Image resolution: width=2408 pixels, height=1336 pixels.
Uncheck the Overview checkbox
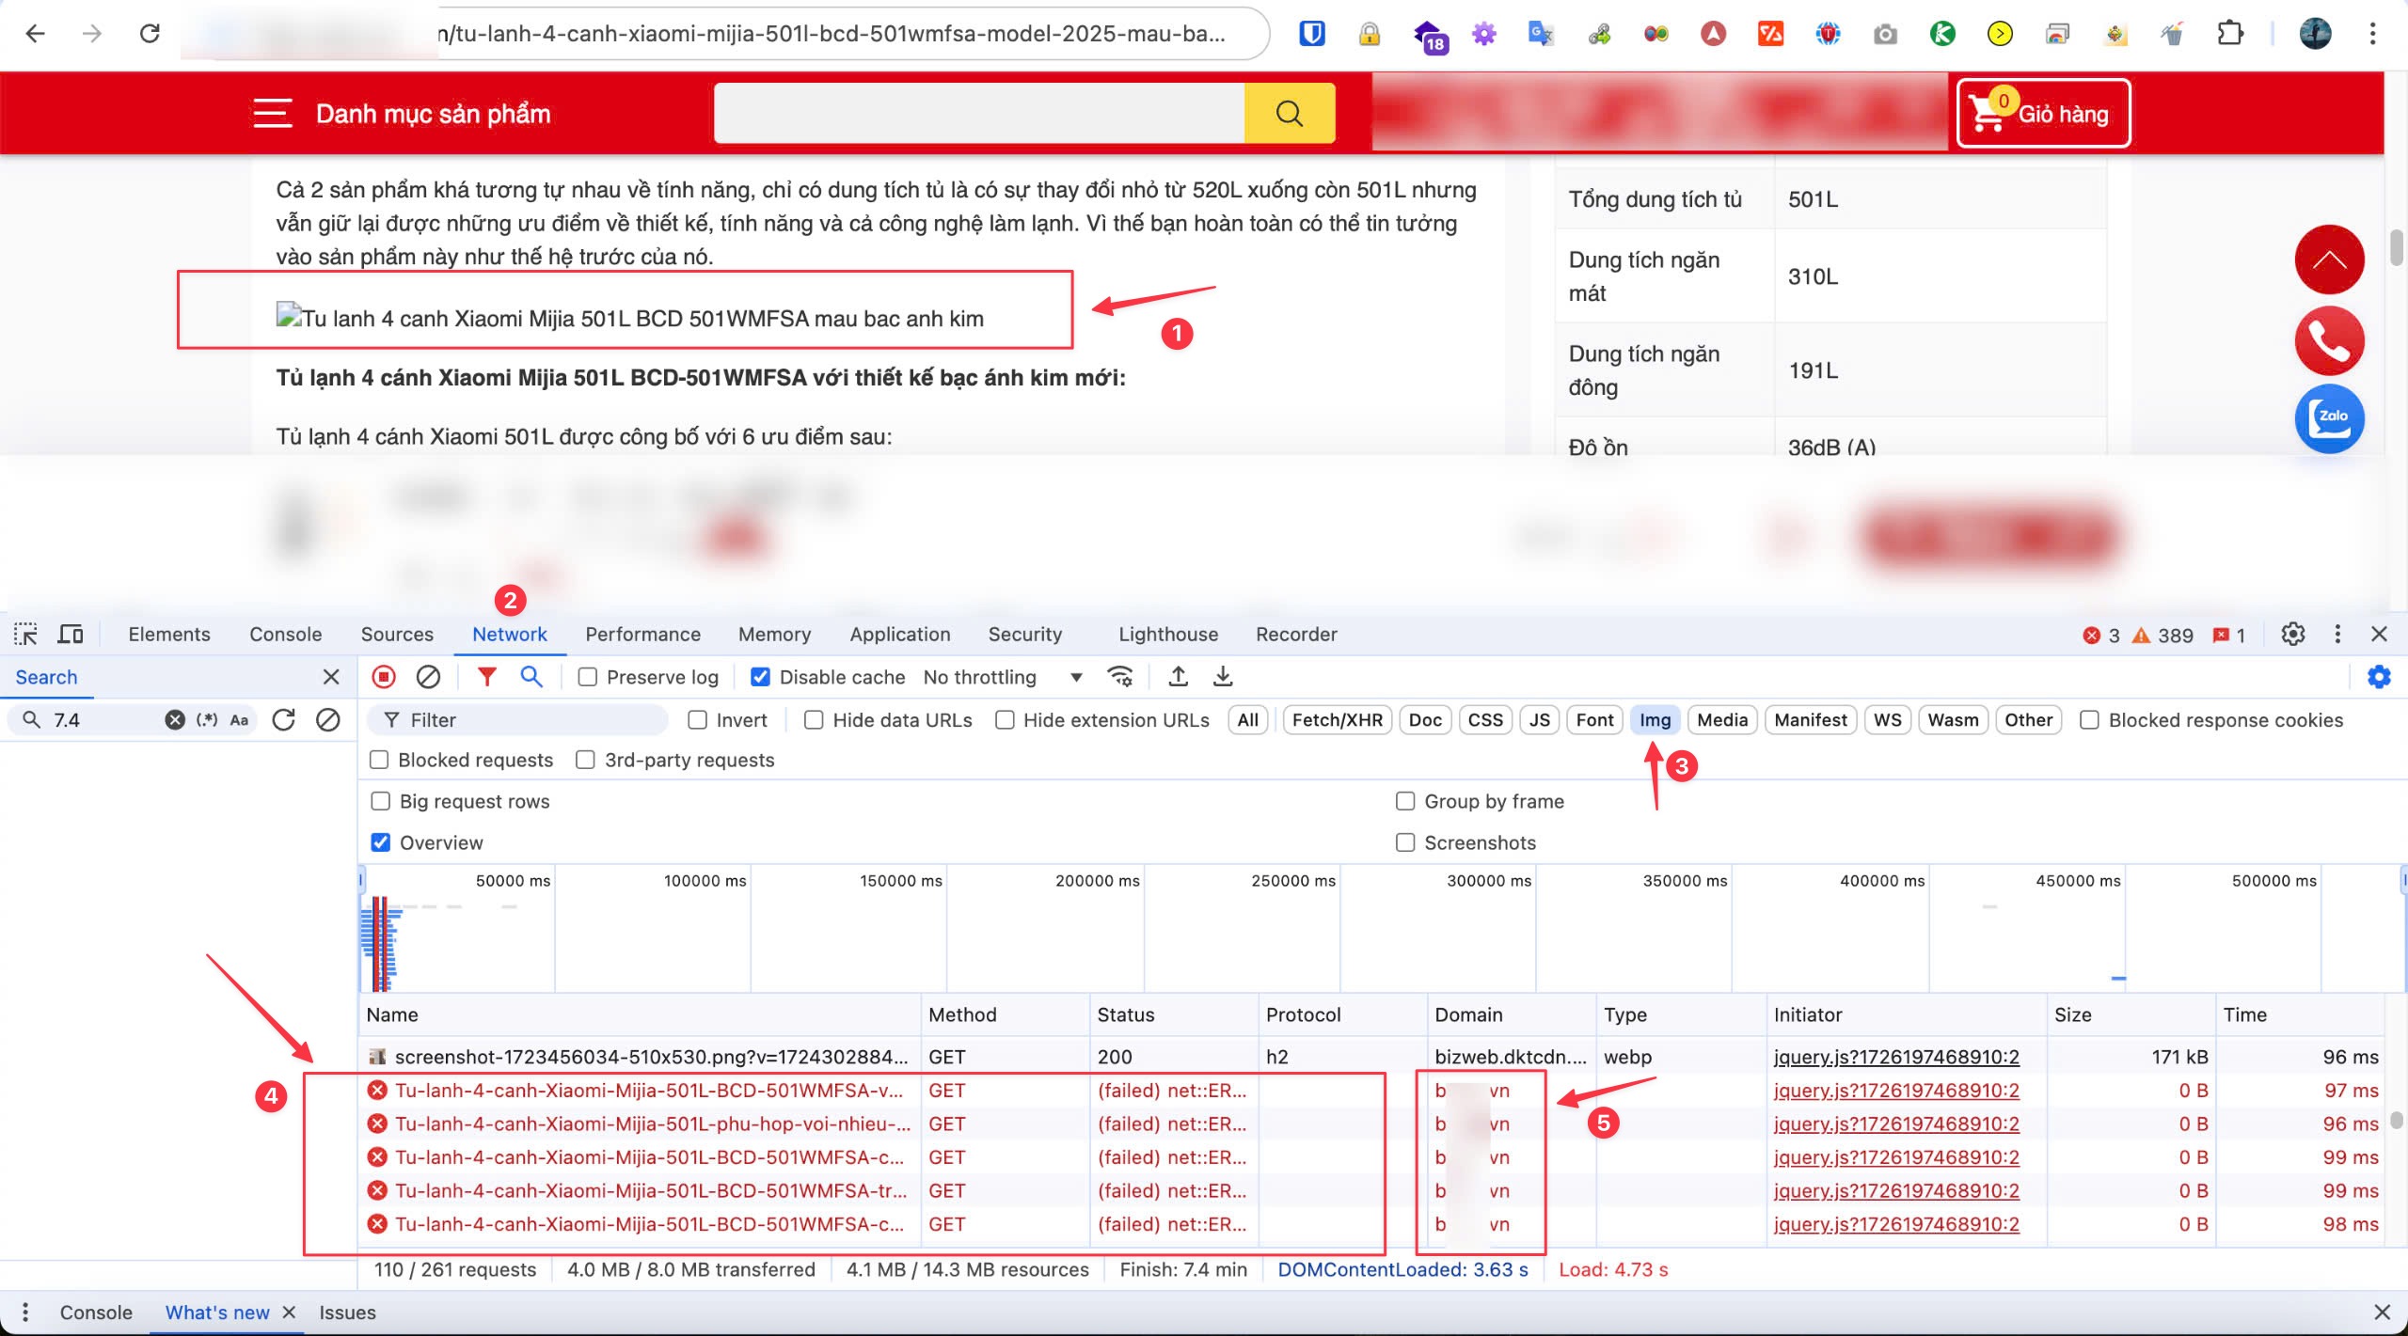click(381, 842)
